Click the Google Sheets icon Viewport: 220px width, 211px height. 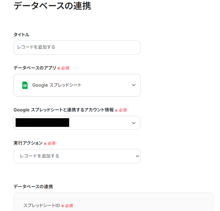[25, 85]
